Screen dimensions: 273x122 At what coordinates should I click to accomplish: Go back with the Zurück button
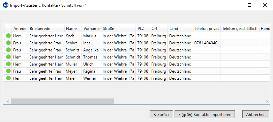coord(161,114)
